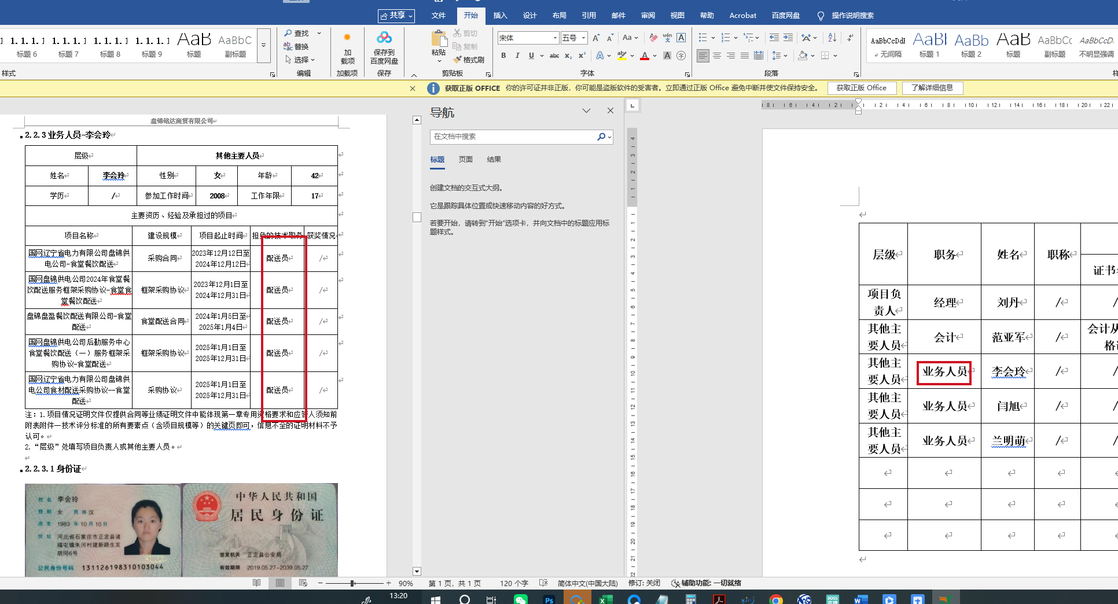Clear all formatting with eraser icon
The height and width of the screenshot is (604, 1118).
point(653,38)
